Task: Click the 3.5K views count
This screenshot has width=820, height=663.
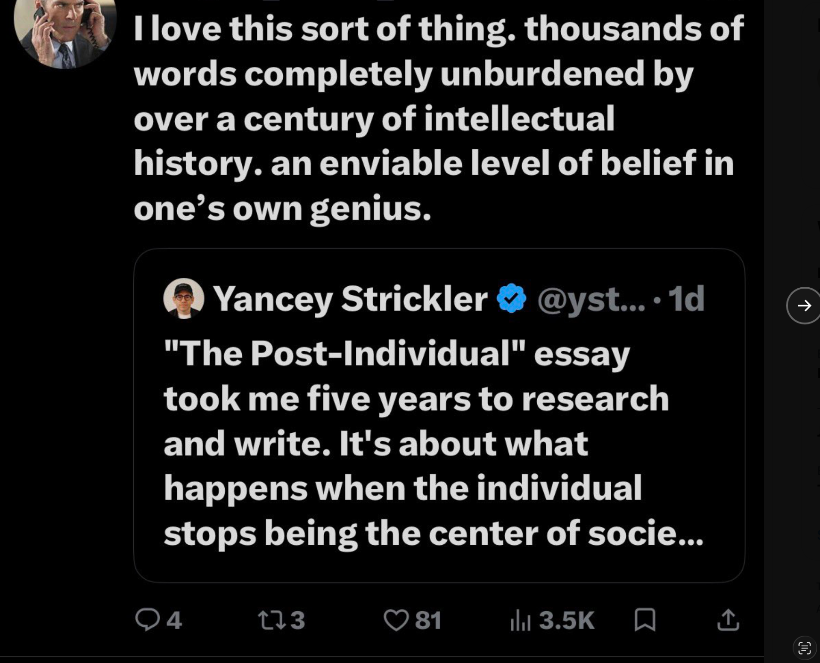Action: pyautogui.click(x=566, y=620)
